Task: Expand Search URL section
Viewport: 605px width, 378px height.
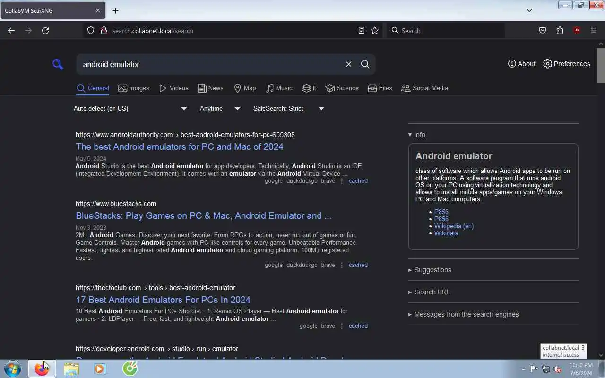Action: tap(429, 292)
